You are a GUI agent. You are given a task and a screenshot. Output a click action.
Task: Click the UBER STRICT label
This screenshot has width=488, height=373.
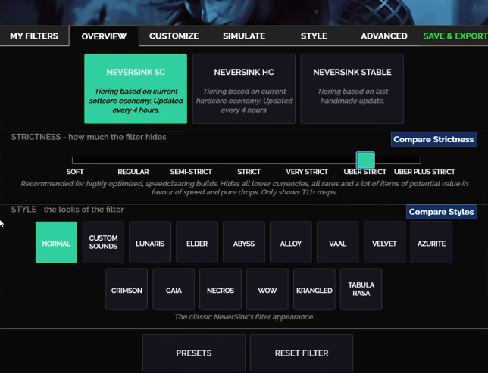(x=365, y=172)
